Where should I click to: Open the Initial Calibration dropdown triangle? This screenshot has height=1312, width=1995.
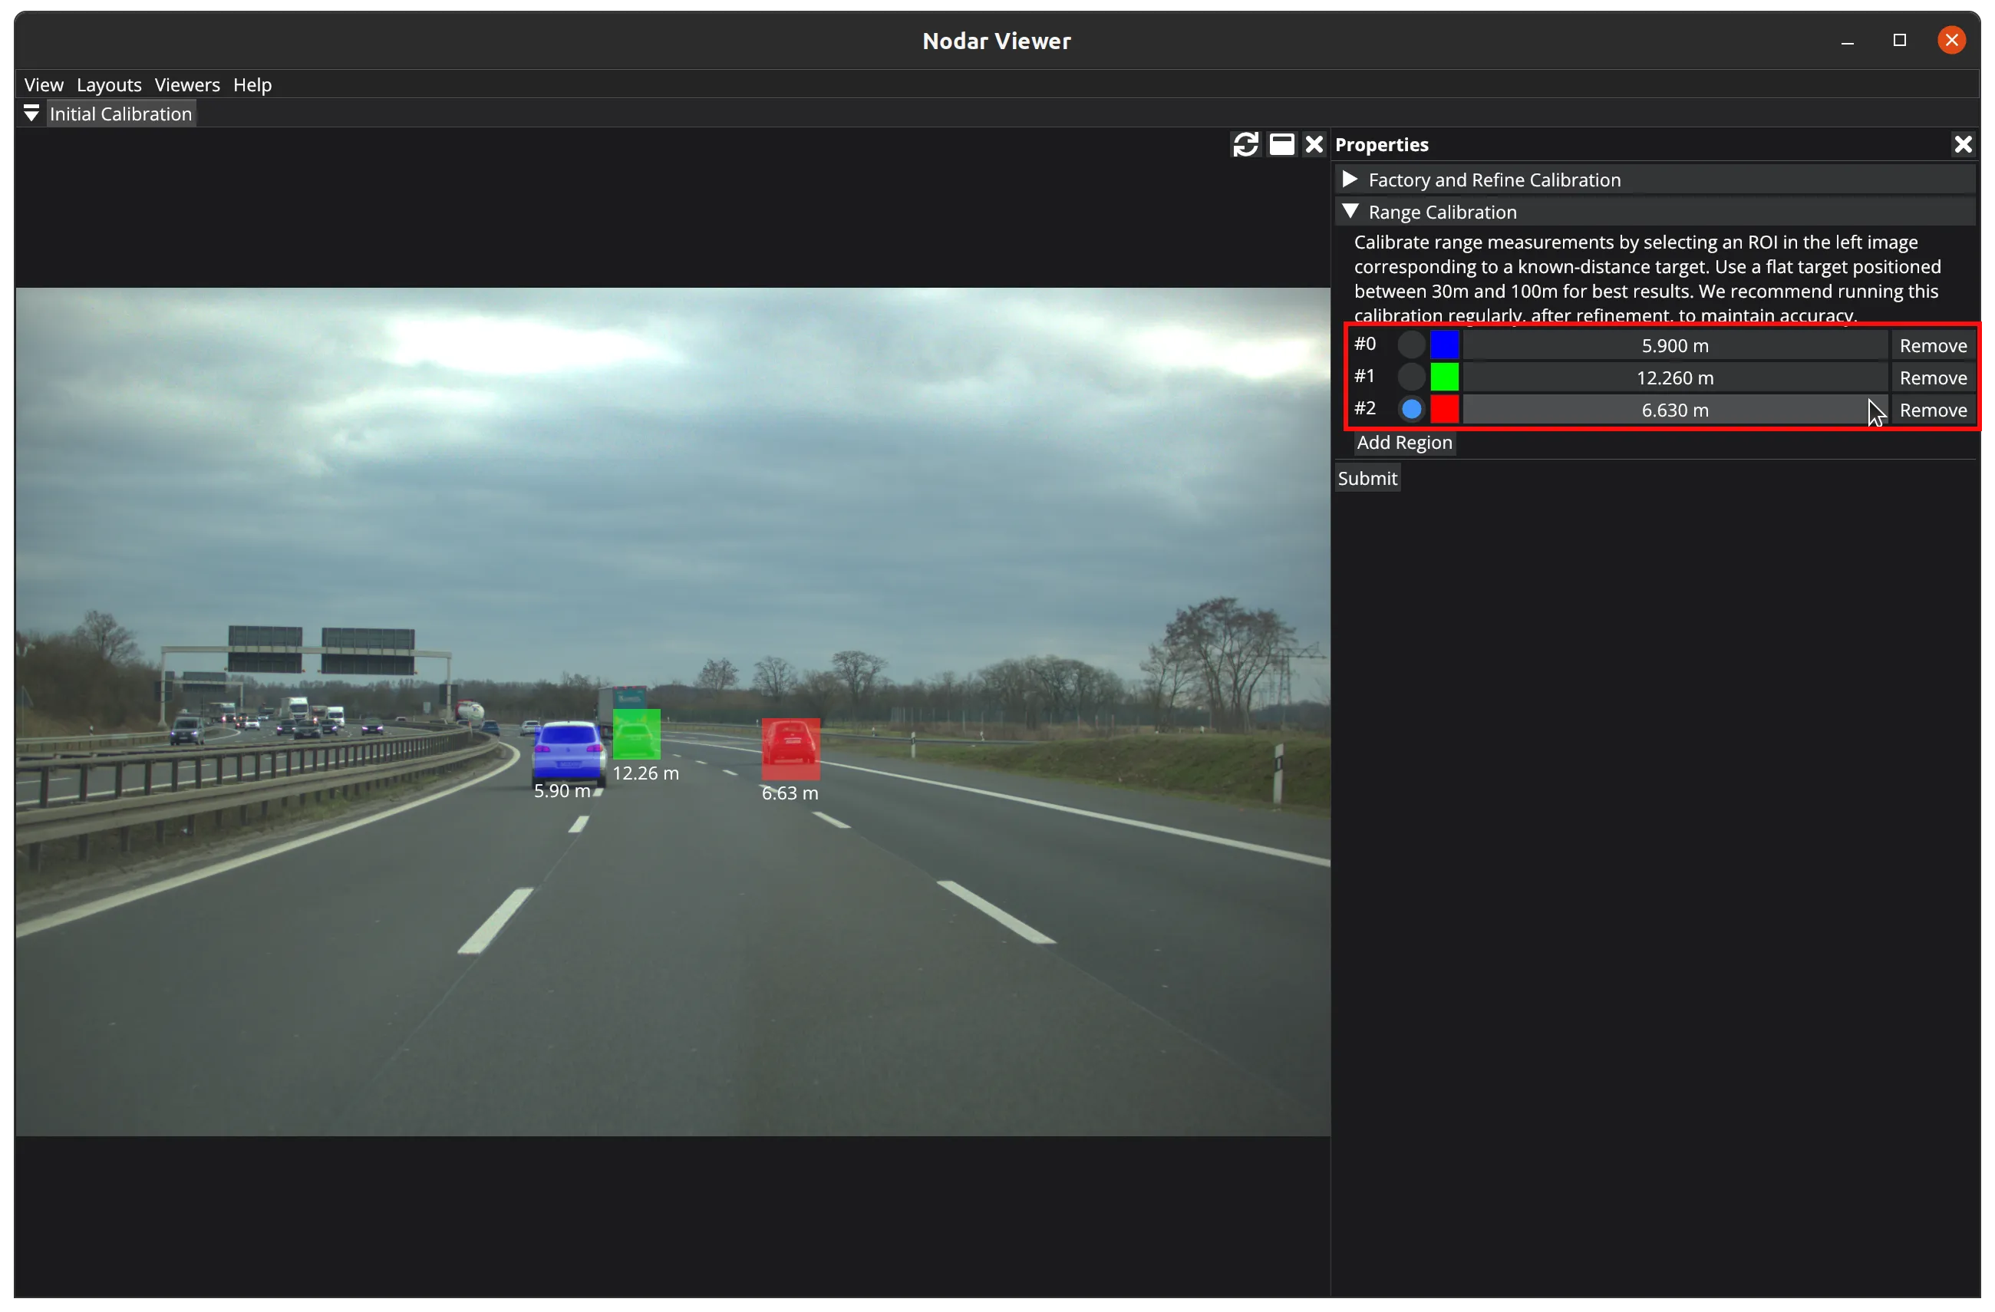tap(31, 114)
